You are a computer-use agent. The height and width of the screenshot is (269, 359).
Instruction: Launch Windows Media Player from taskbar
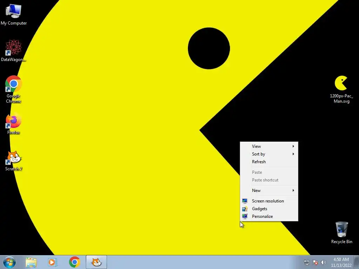(x=53, y=262)
